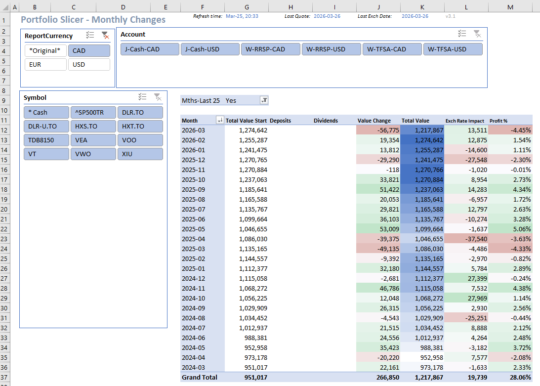The image size is (540, 386).
Task: Select EUR report currency
Action: 45,65
